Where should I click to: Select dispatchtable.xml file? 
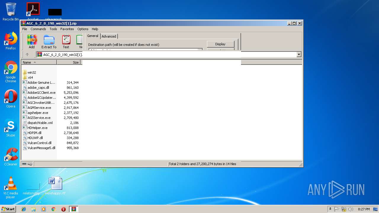pos(40,123)
